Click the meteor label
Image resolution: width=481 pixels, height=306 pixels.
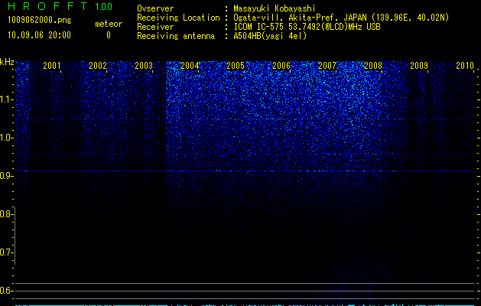coord(109,24)
